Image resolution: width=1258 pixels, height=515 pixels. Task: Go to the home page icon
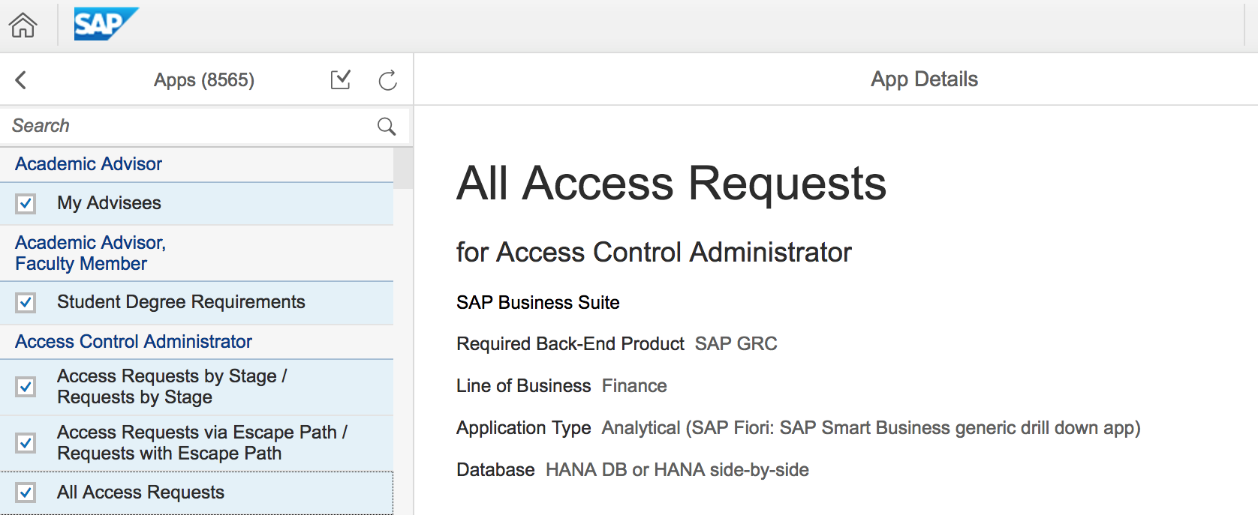click(23, 25)
